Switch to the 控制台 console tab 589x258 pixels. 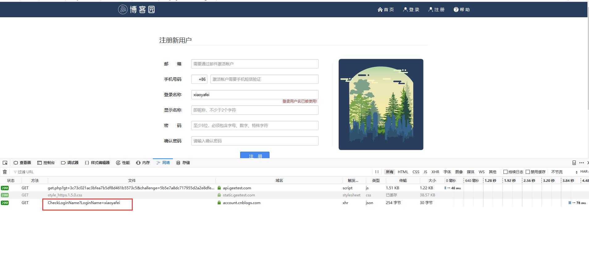coord(46,163)
